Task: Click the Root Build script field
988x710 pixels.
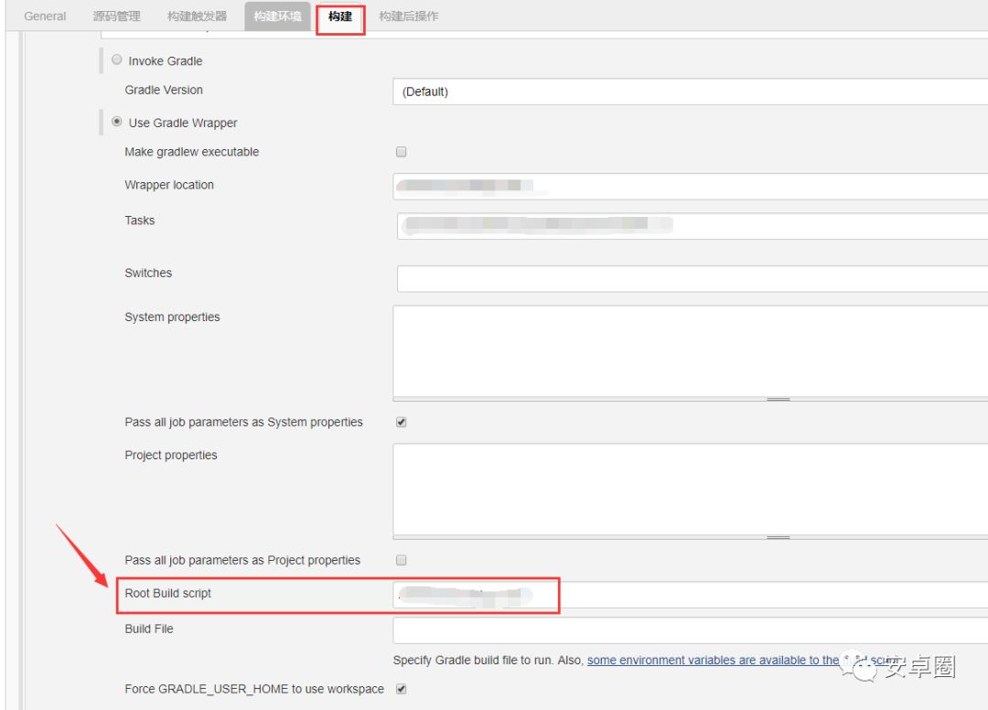Action: [x=690, y=595]
